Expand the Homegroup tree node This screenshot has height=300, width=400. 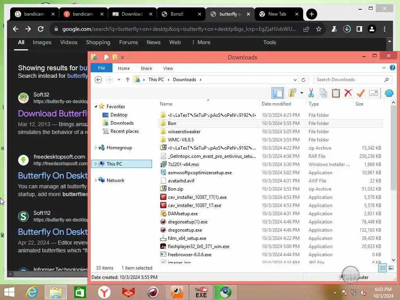coord(96,147)
